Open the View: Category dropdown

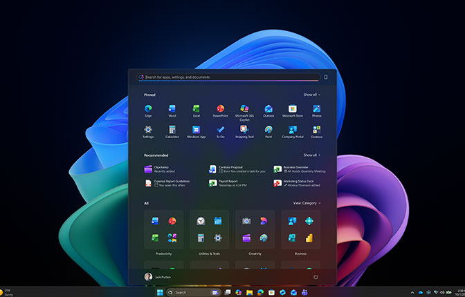click(307, 203)
